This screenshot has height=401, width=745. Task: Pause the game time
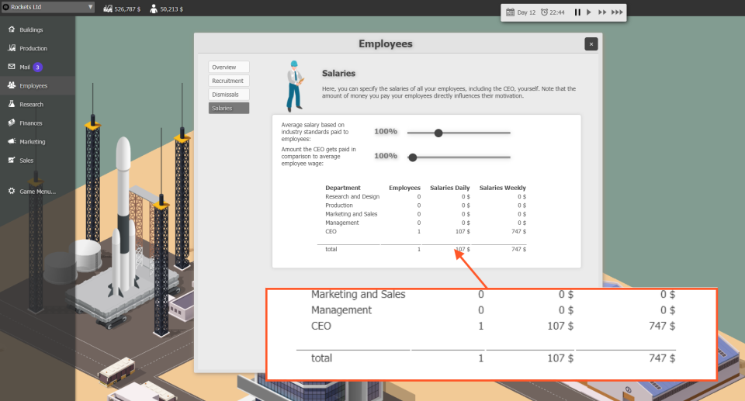[577, 12]
